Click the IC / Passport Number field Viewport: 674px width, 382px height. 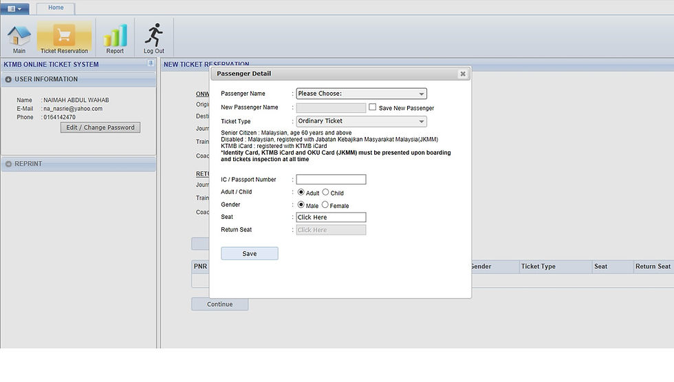click(331, 180)
